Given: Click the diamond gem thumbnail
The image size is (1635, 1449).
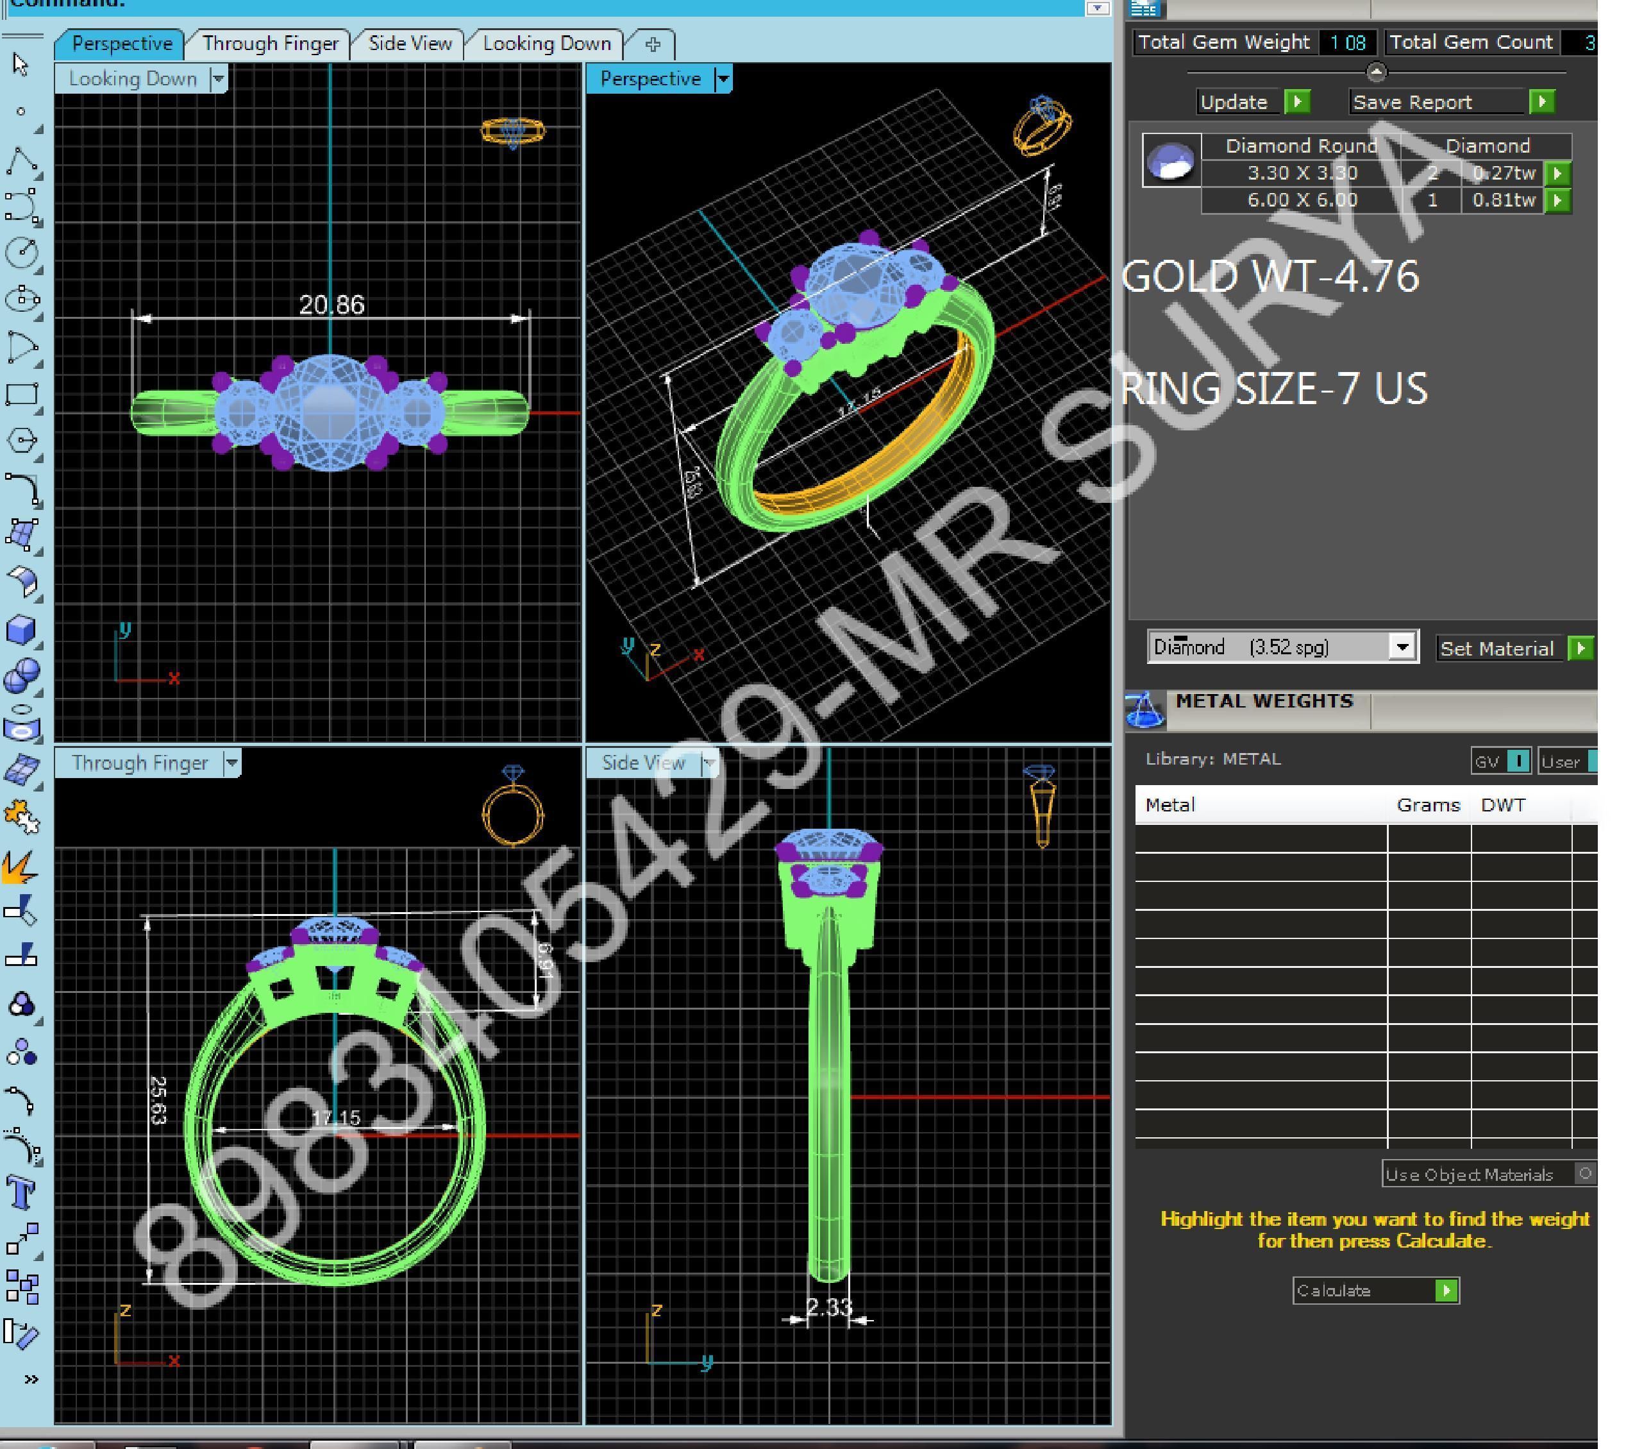Looking at the screenshot, I should pos(1171,160).
